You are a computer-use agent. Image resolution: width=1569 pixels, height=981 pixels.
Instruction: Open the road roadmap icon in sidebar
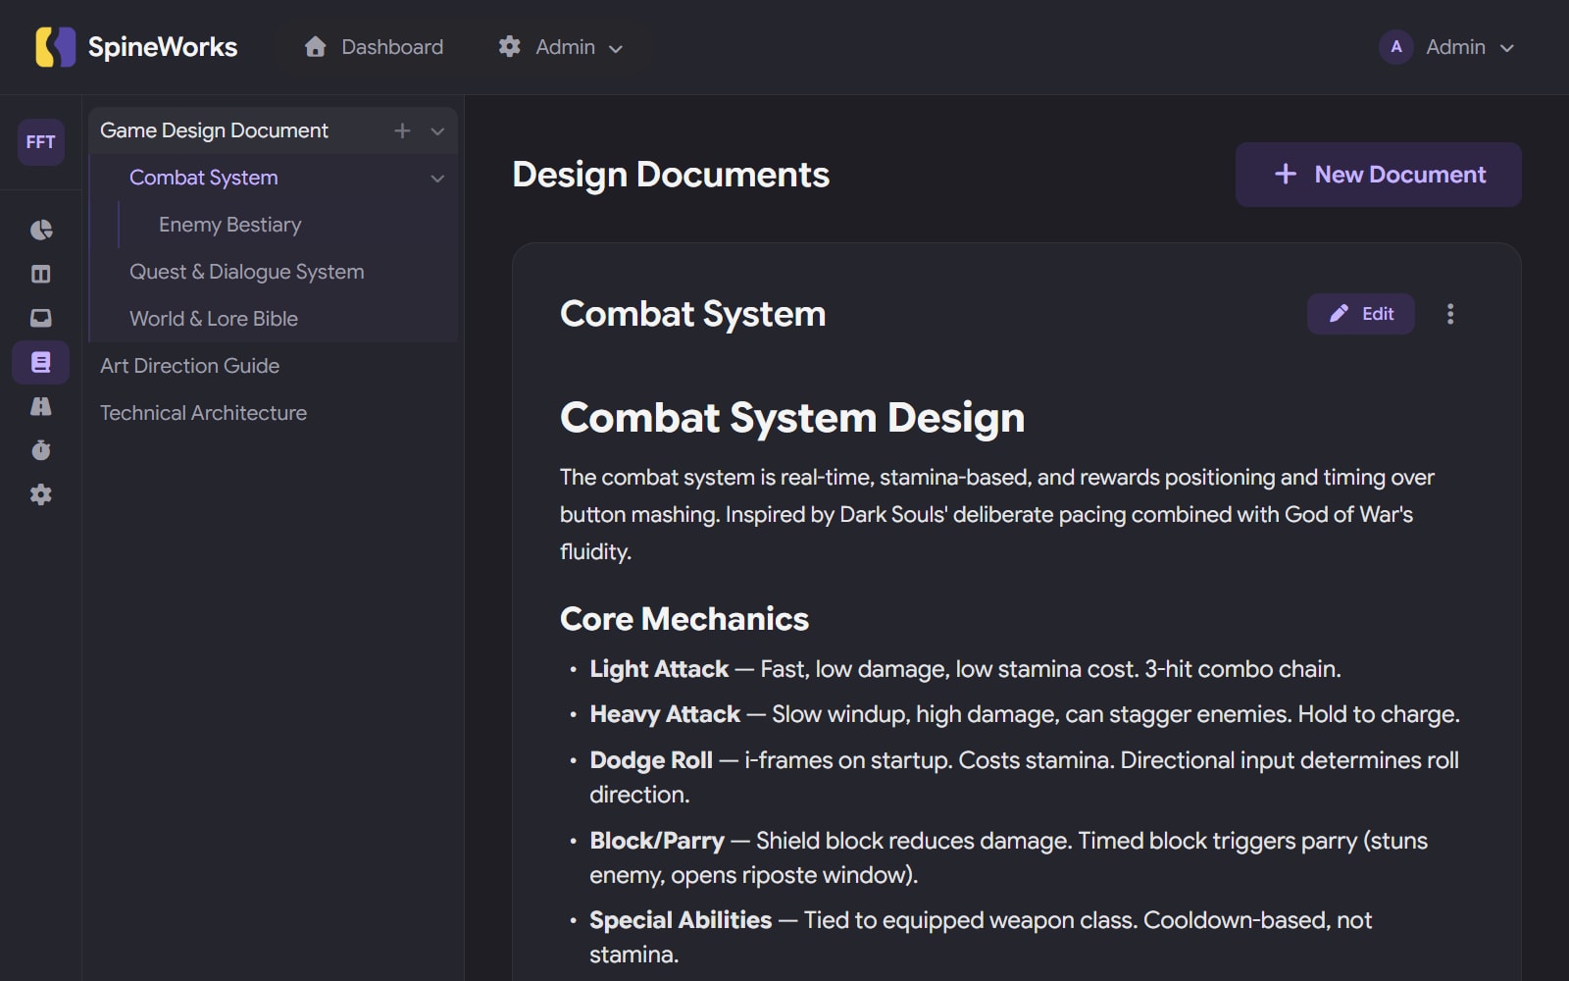[40, 406]
